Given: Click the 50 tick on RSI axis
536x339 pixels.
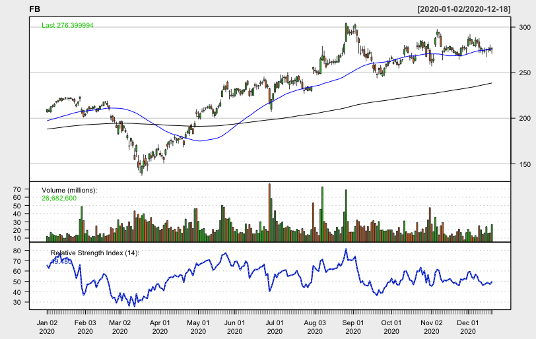Looking at the screenshot, I should click(x=18, y=282).
